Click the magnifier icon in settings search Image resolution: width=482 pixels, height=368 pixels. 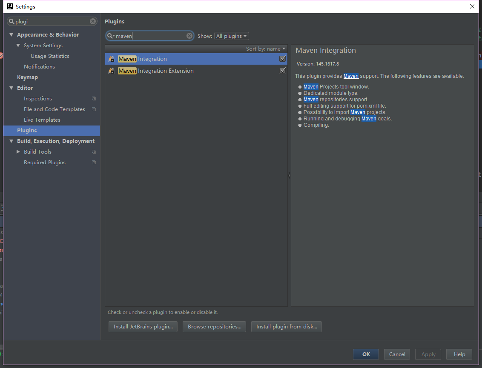tap(11, 21)
